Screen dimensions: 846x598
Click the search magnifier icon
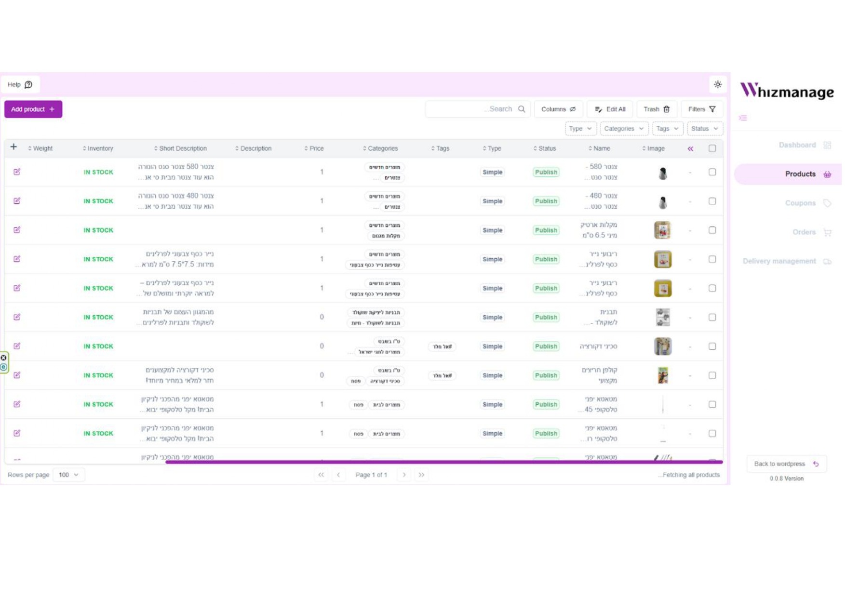pos(521,109)
